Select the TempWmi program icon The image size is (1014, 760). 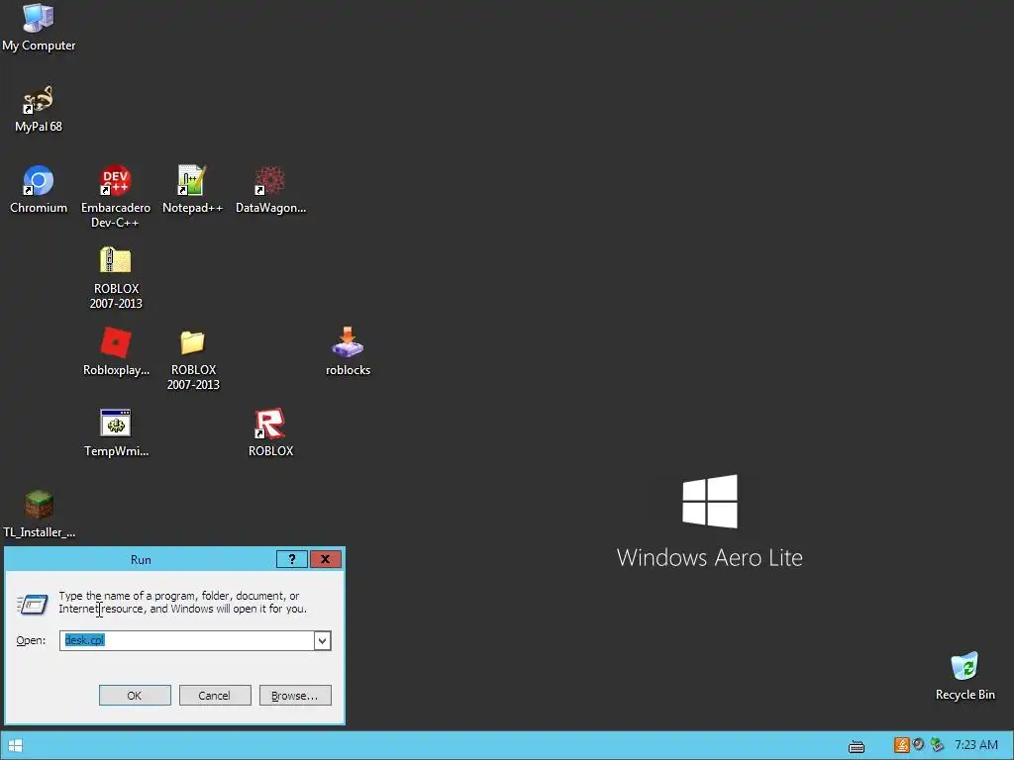point(116,424)
